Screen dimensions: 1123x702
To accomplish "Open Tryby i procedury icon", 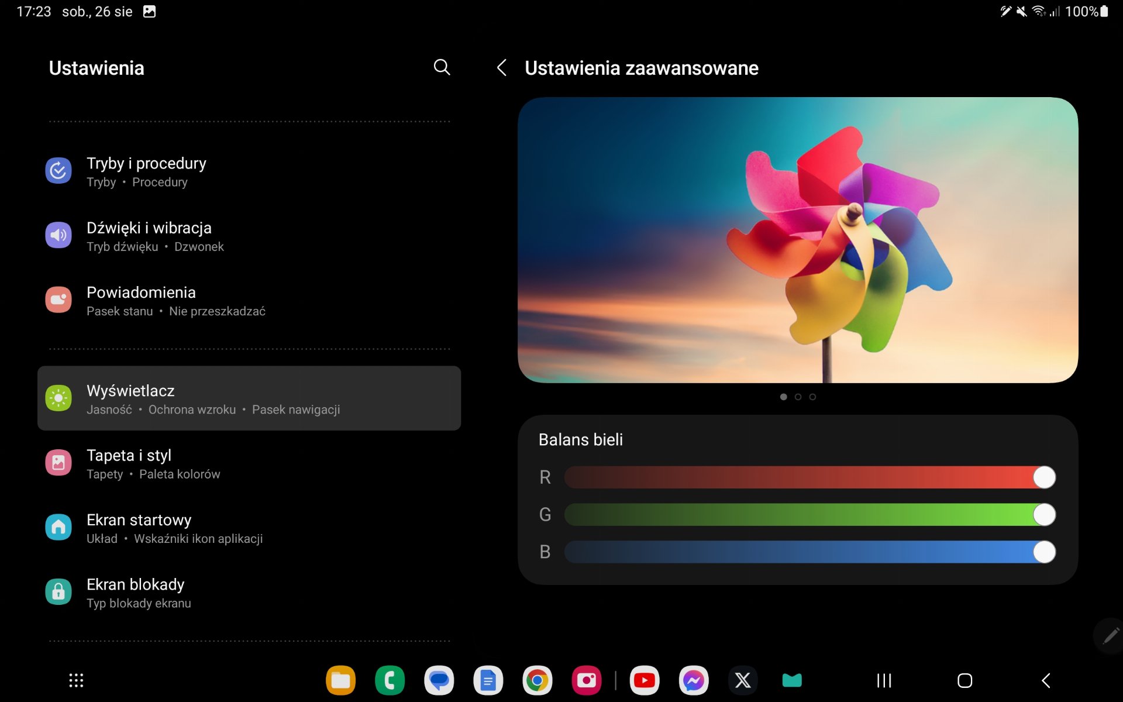I will click(x=58, y=171).
